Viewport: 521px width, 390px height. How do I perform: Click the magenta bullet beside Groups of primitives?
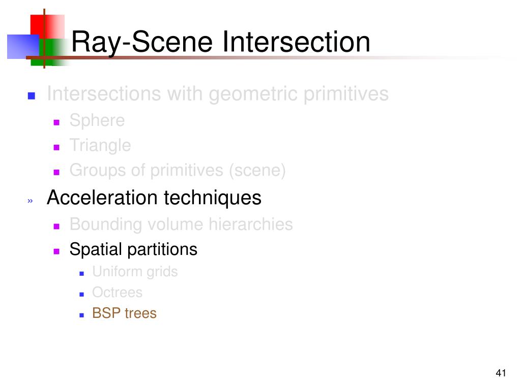[x=56, y=172]
